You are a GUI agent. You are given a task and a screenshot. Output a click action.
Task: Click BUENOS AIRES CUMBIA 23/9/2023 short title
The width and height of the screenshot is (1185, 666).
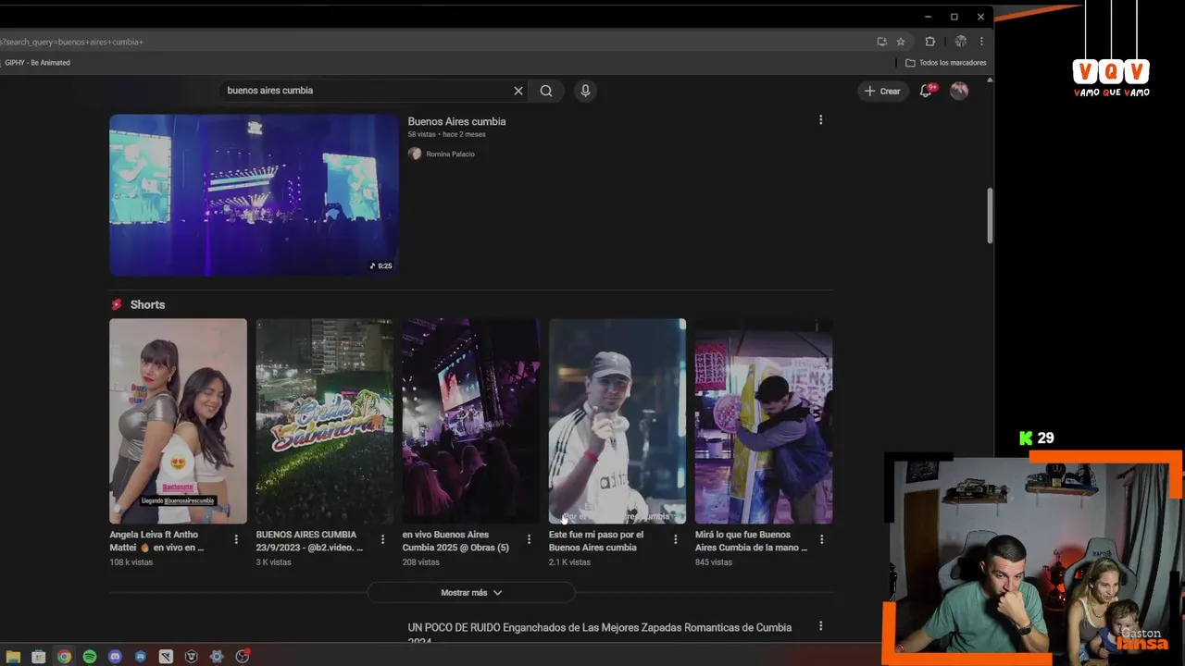(x=309, y=541)
